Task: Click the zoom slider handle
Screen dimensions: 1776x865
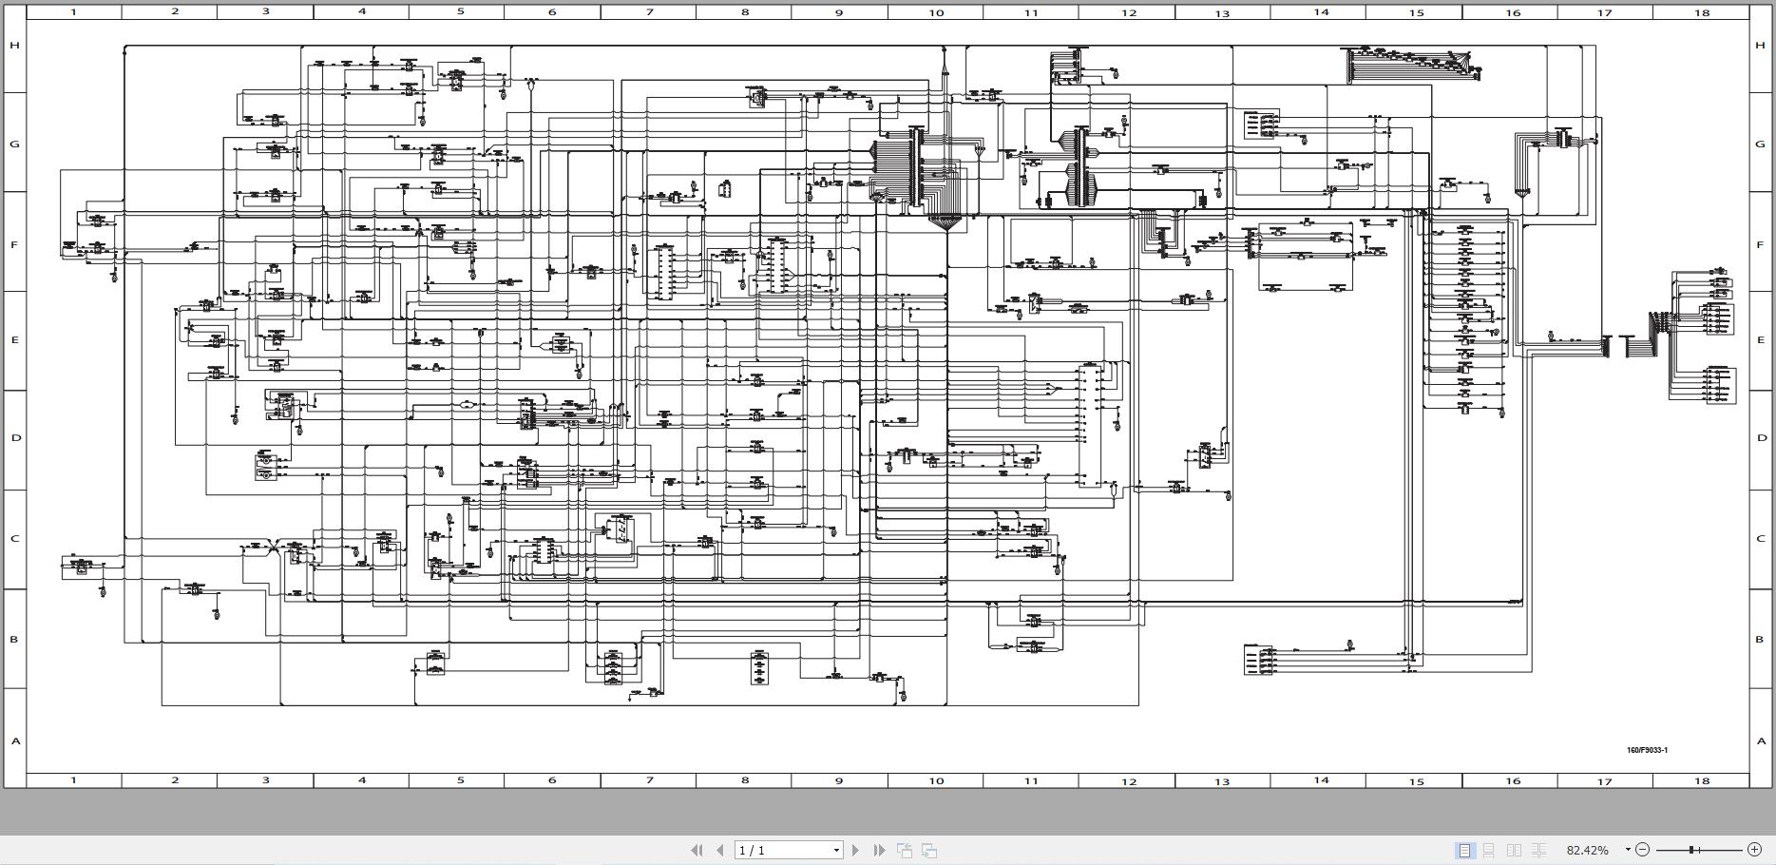Action: click(x=1692, y=850)
